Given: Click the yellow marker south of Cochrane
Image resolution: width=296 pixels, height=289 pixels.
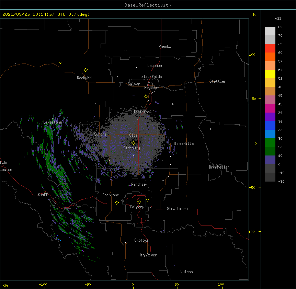Looking at the screenshot, I should click(117, 203).
